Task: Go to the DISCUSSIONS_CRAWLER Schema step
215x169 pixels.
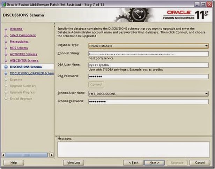Action: 32,73
